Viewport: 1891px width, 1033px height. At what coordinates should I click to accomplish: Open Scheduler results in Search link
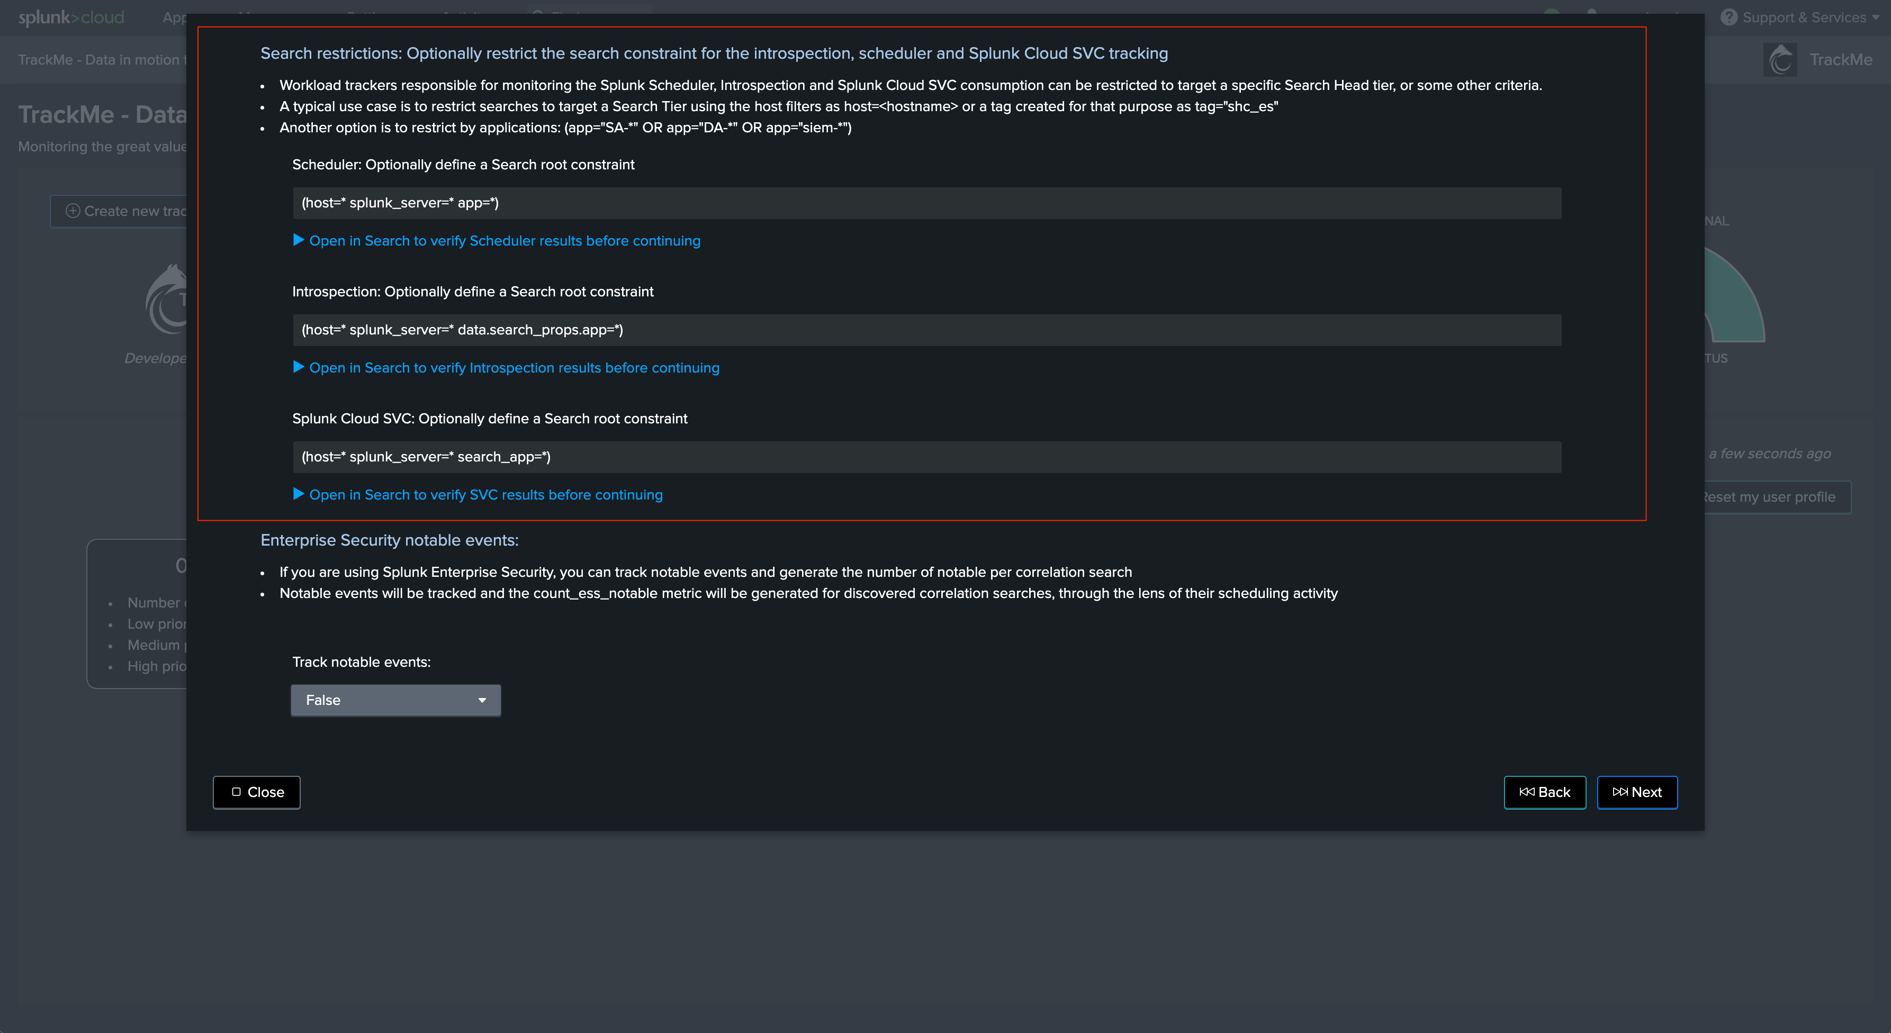(x=505, y=241)
